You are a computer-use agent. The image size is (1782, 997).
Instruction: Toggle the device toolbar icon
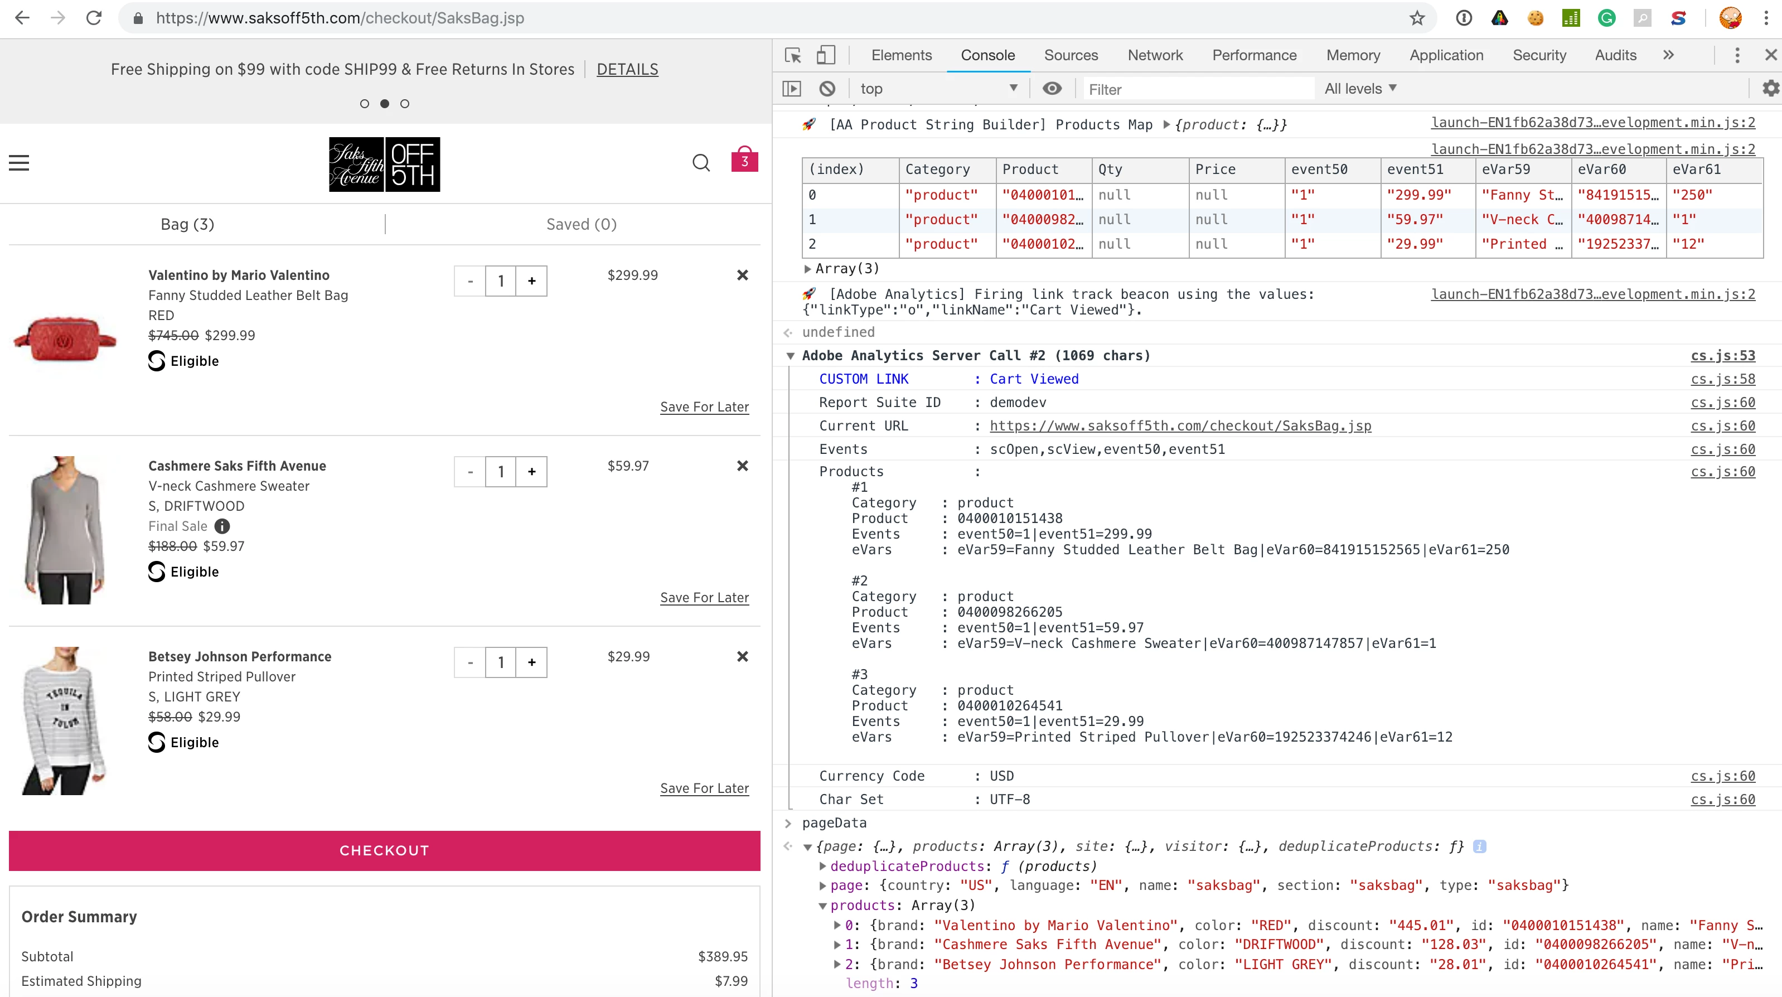point(825,55)
